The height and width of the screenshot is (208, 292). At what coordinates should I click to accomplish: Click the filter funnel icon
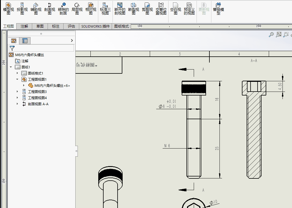[12, 48]
